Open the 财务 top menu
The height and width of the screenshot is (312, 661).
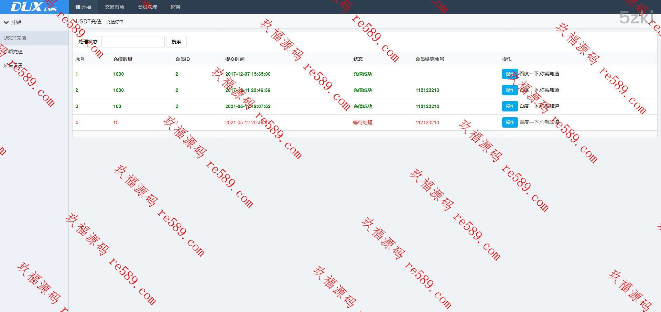[175, 7]
